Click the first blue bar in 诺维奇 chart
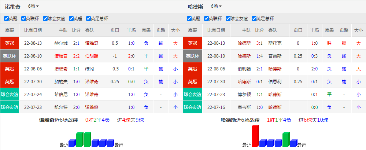The width and height of the screenshot is (366, 150). [x=72, y=143]
